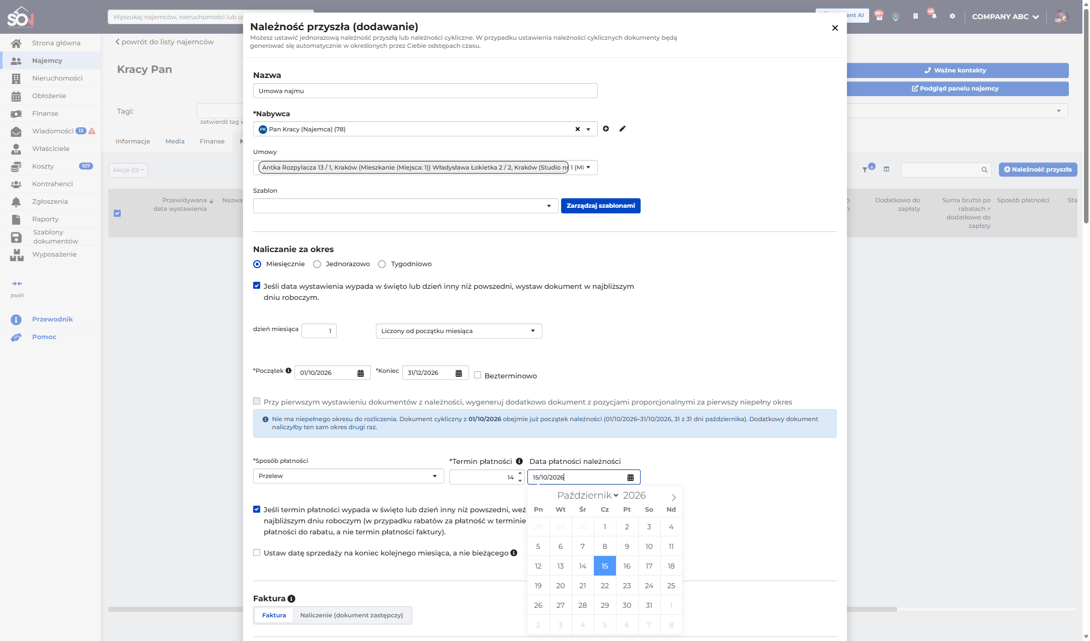Select Miesięcznie radio option
The height and width of the screenshot is (641, 1090).
[257, 264]
